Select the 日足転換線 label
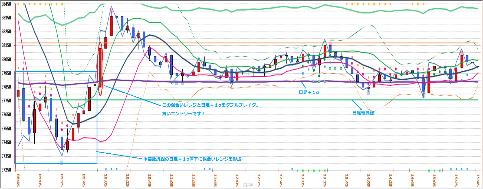The image size is (483, 189). [x=363, y=113]
